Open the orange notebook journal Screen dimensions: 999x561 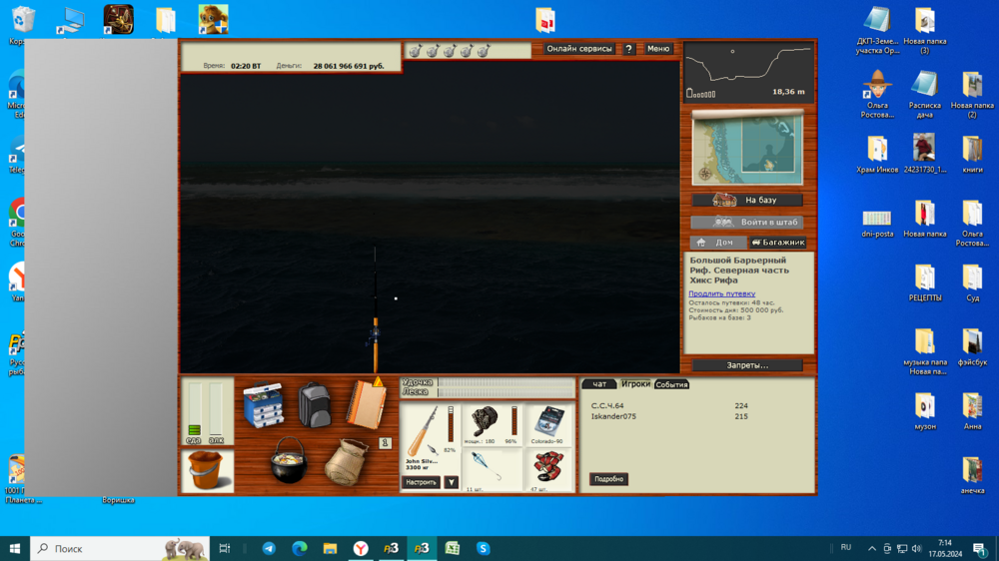click(365, 404)
